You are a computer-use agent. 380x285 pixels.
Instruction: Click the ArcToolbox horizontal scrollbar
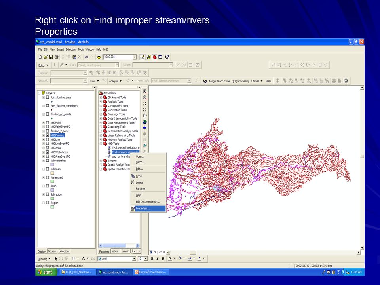coord(119,245)
